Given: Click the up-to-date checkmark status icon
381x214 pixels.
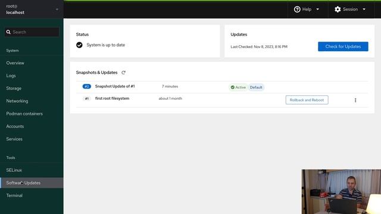Looking at the screenshot, I should 79,45.
